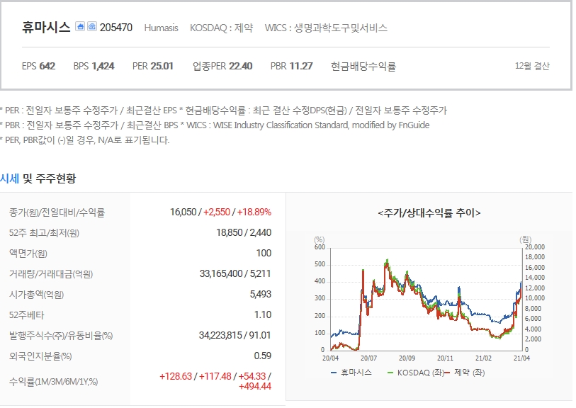Click the 12월 결산 text
Viewport: 576px width, 408px height.
click(532, 66)
